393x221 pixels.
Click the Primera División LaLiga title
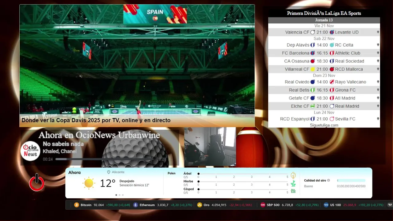coord(324,13)
